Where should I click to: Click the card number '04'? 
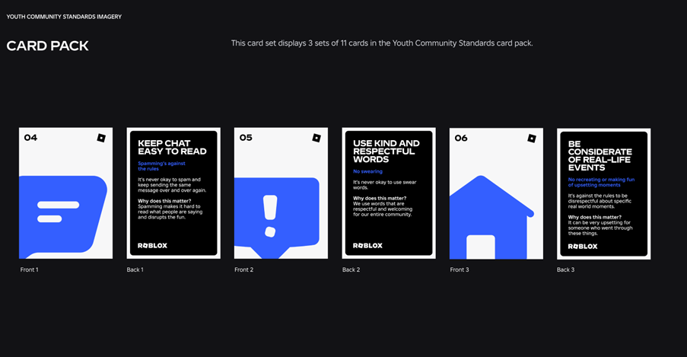point(30,138)
